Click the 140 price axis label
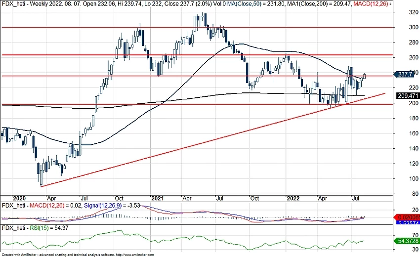 [414, 148]
